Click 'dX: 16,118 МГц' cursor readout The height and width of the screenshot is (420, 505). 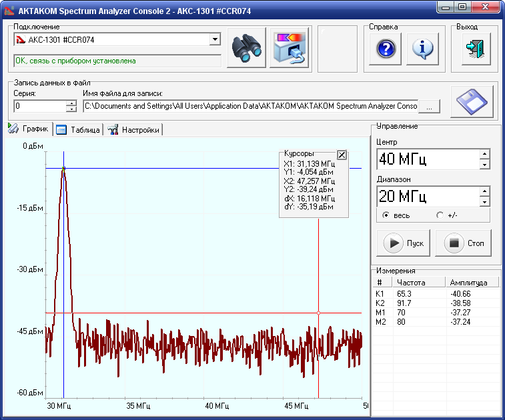pyautogui.click(x=310, y=198)
